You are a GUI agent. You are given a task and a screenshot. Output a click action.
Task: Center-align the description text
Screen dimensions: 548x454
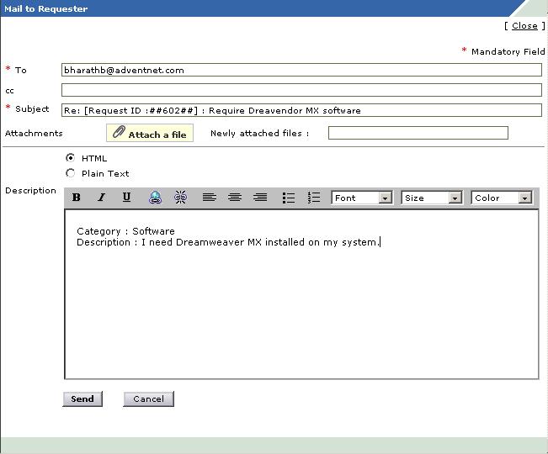[235, 198]
